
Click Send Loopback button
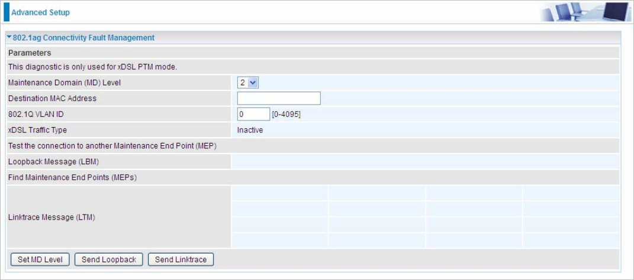[109, 259]
